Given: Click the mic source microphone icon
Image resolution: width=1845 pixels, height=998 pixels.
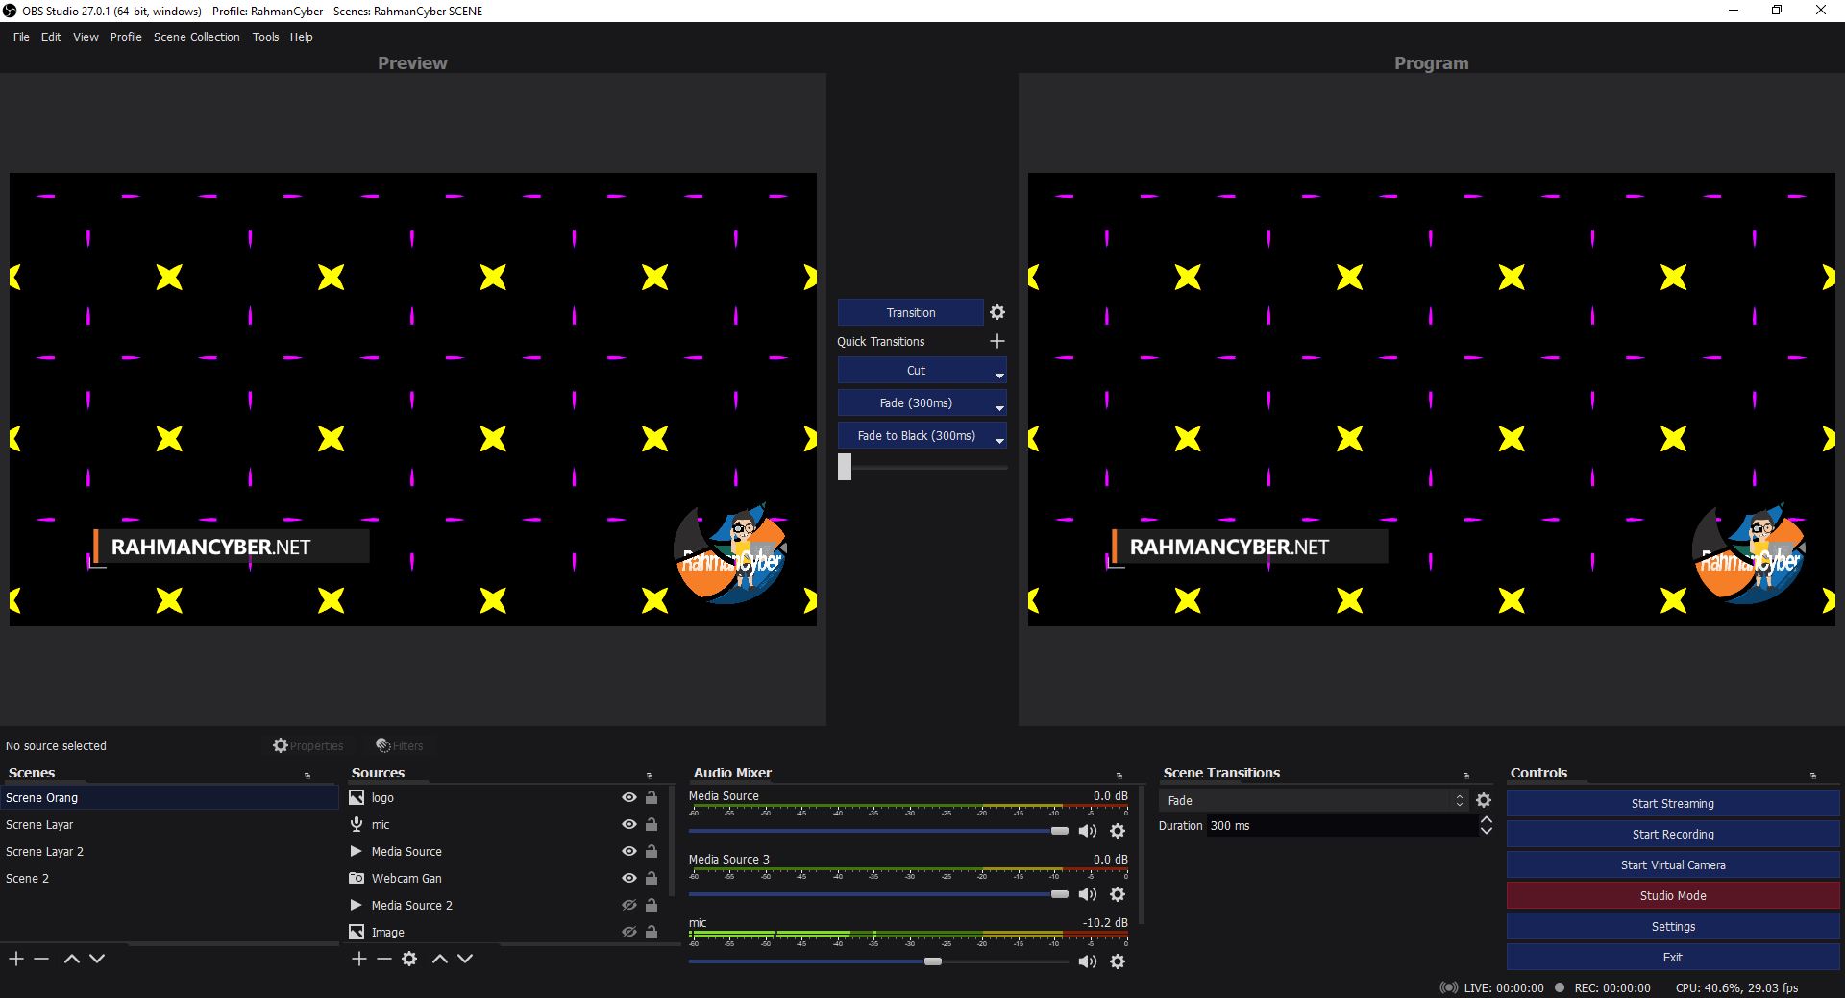Looking at the screenshot, I should (x=357, y=824).
